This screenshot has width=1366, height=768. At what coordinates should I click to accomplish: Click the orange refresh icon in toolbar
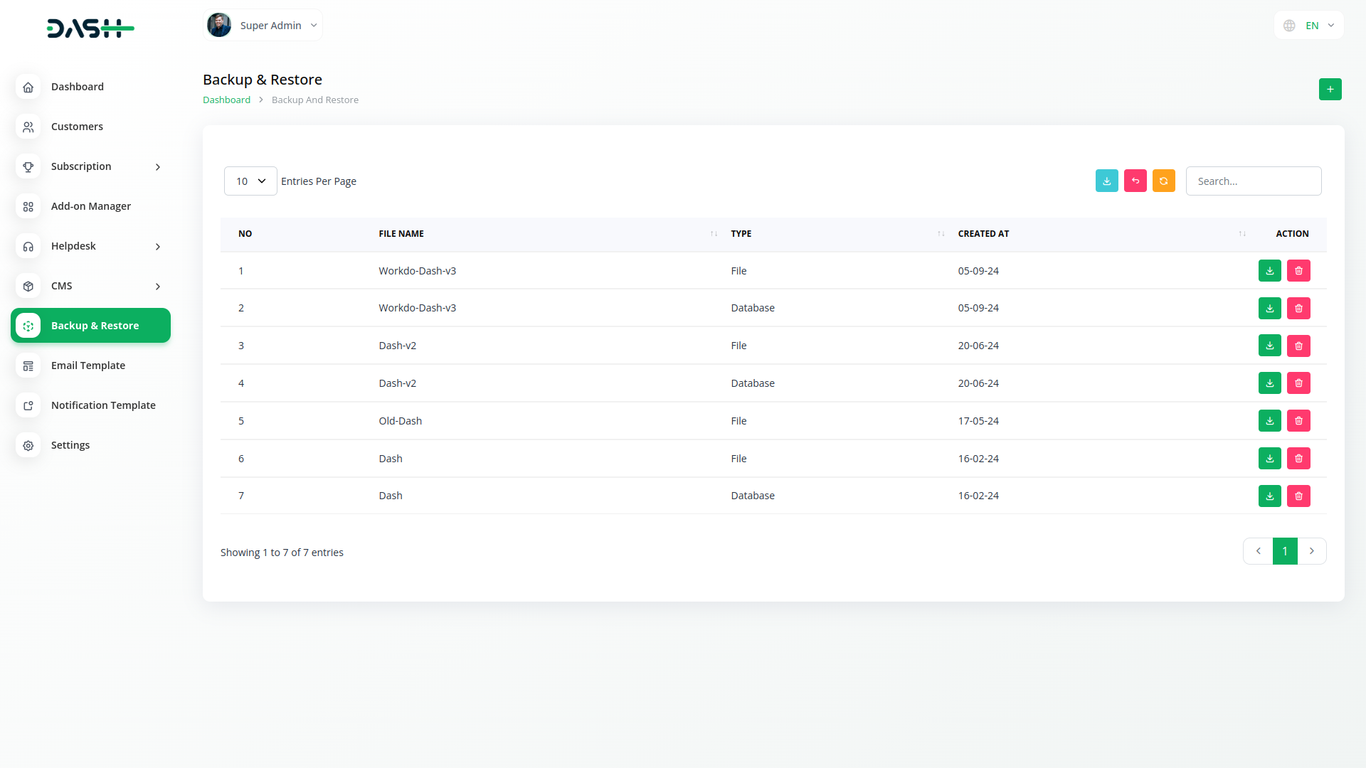click(1163, 181)
